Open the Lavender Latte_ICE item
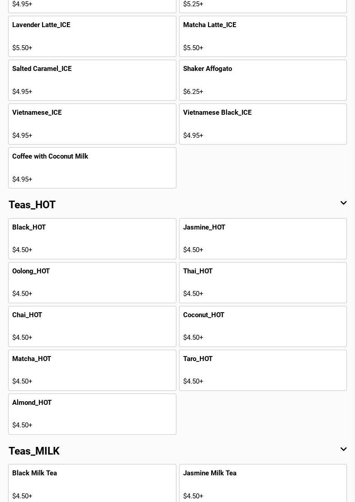Screen dimensions: 355x502 coord(92,37)
